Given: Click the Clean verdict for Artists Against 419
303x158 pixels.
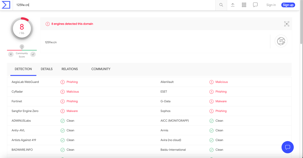Looking at the screenshot, I should point(70,140).
